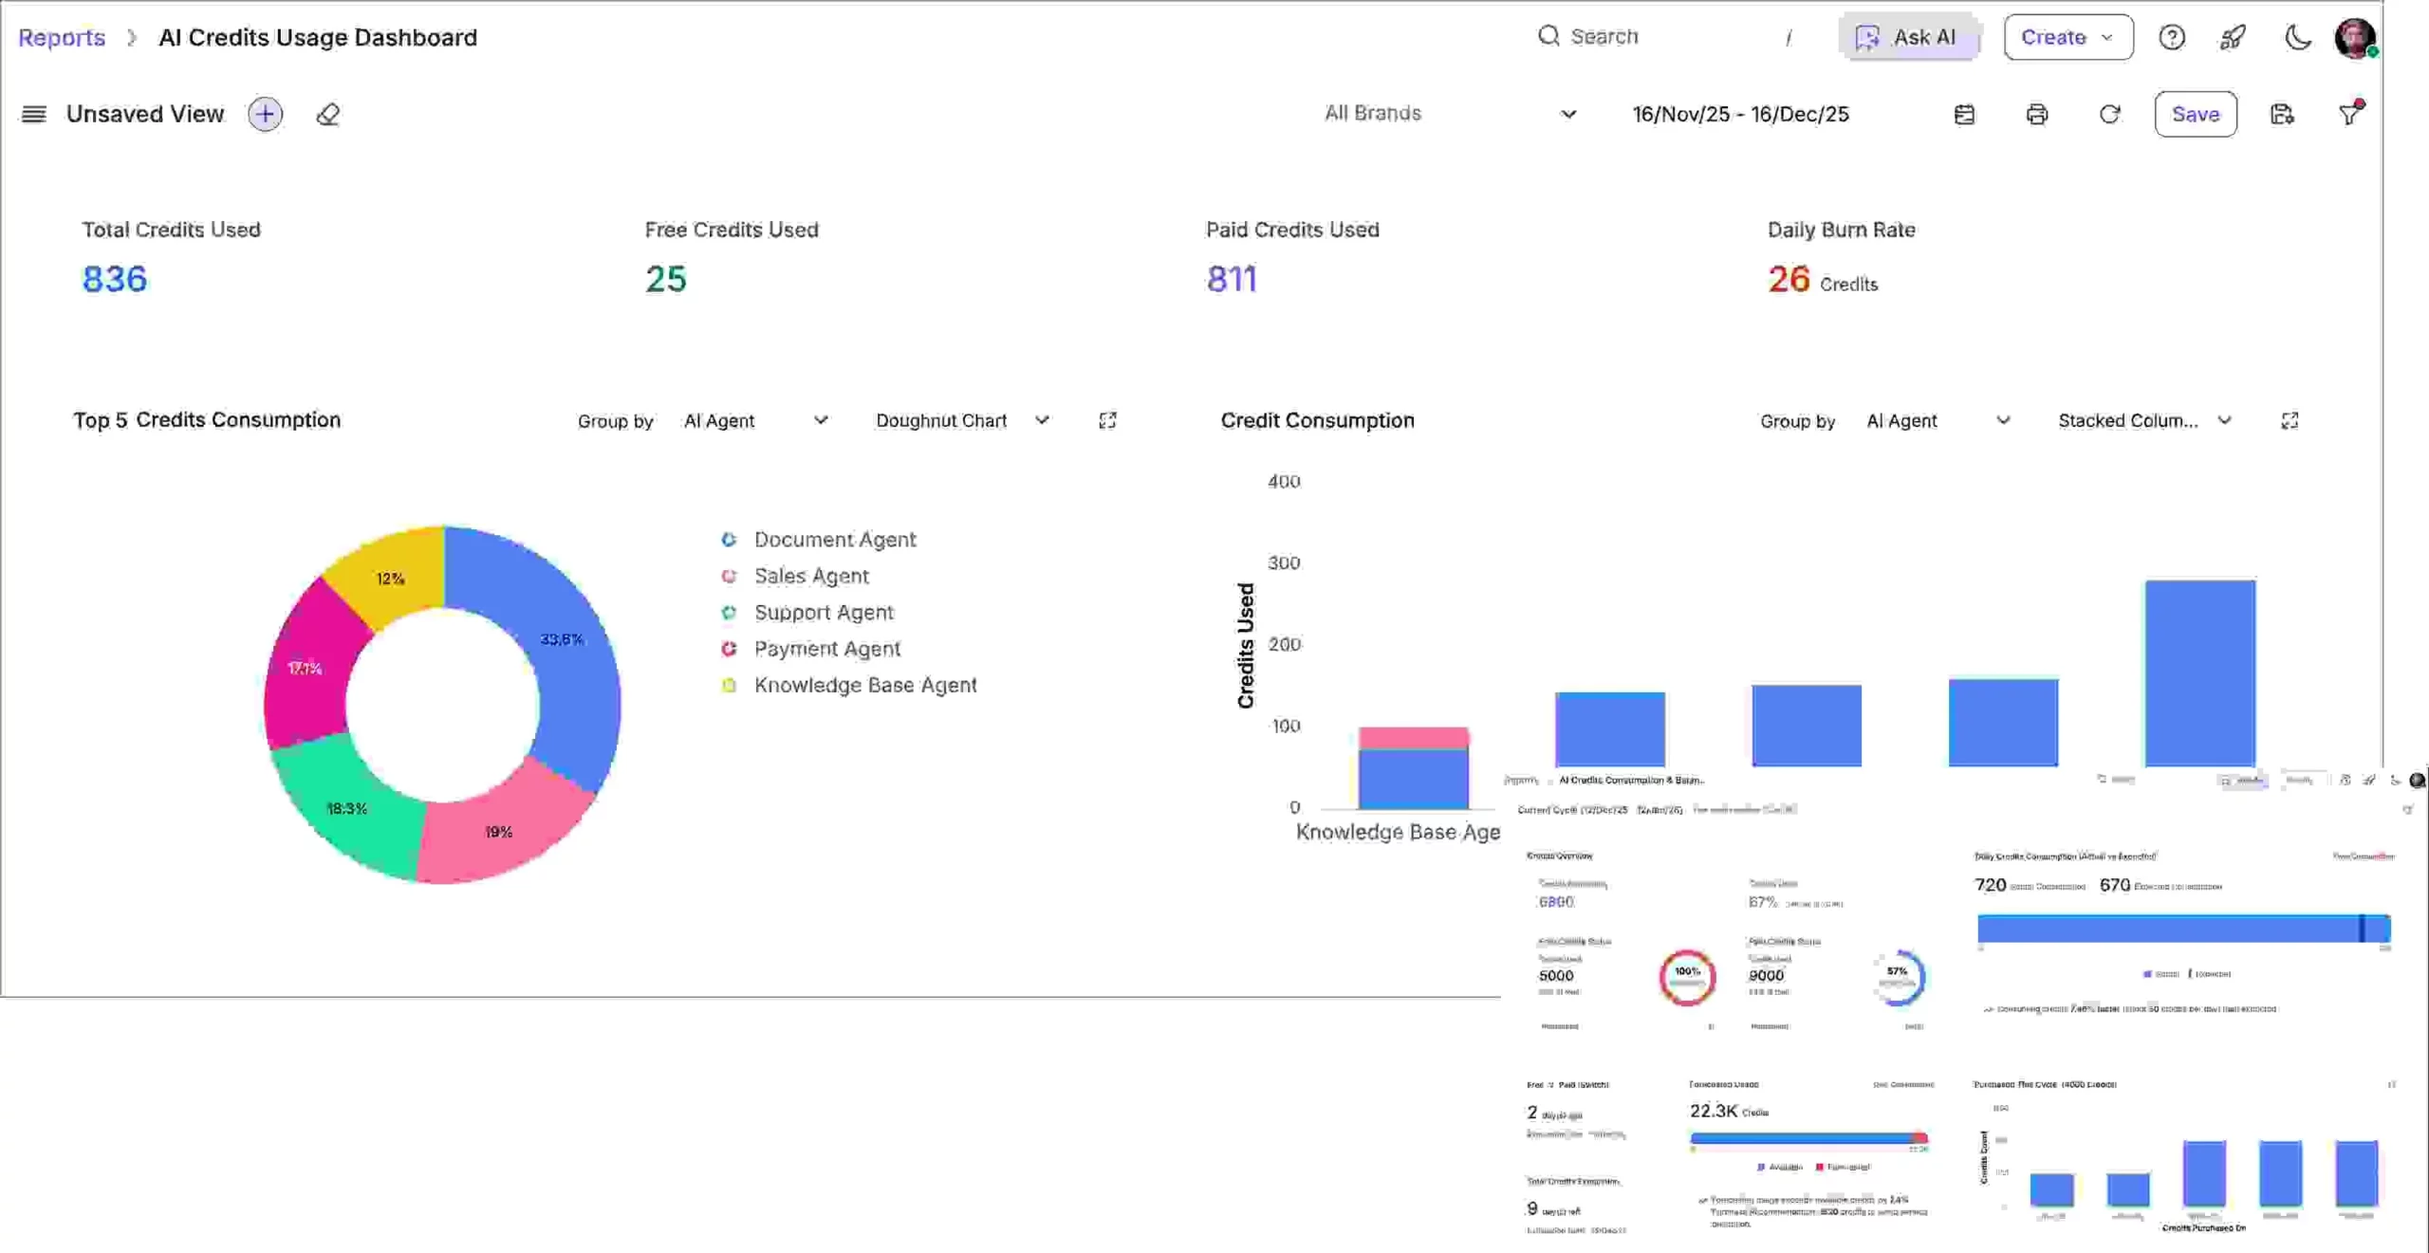The image size is (2429, 1253).
Task: Open the filter panel icon
Action: (x=2351, y=114)
